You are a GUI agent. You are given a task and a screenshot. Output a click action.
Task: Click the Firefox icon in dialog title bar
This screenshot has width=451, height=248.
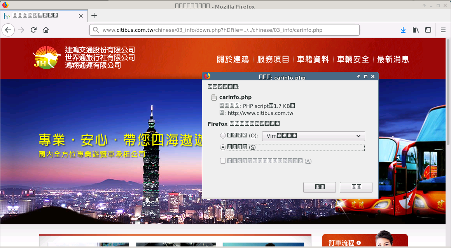coord(207,76)
